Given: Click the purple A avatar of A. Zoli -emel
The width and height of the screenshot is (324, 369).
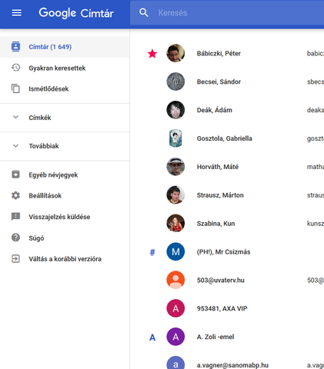Looking at the screenshot, I should (175, 337).
